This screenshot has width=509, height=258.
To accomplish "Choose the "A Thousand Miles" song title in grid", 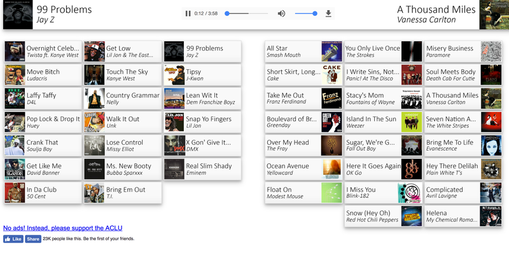I will click(452, 95).
